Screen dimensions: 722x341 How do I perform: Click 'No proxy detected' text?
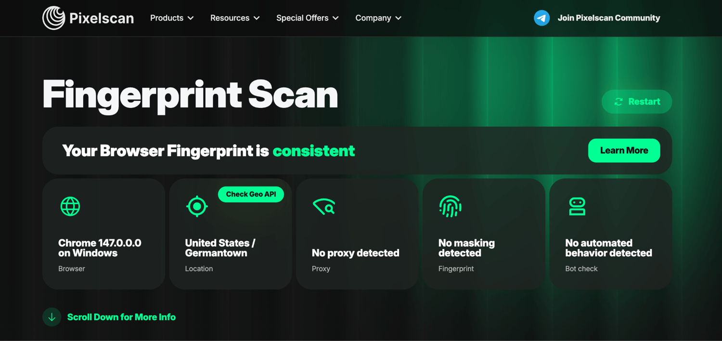point(355,253)
